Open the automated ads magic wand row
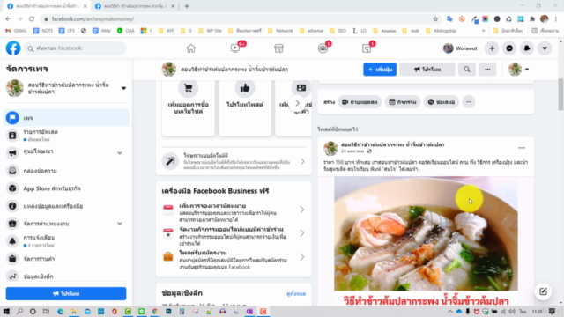This screenshot has width=564, height=317. tap(234, 162)
